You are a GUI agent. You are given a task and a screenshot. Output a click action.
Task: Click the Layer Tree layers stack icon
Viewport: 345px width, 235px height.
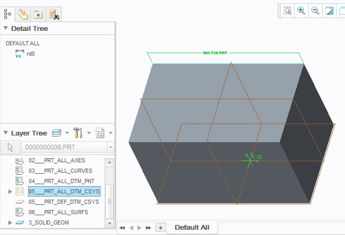57,133
